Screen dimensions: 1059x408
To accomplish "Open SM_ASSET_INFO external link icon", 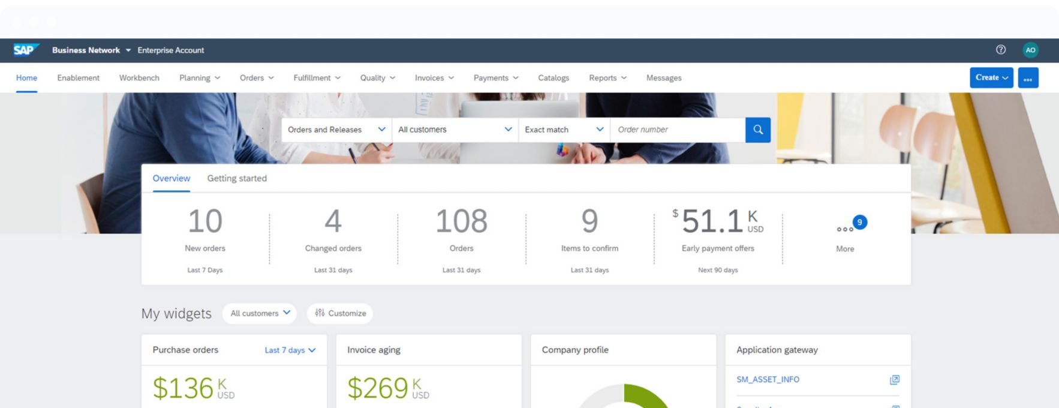I will (894, 380).
